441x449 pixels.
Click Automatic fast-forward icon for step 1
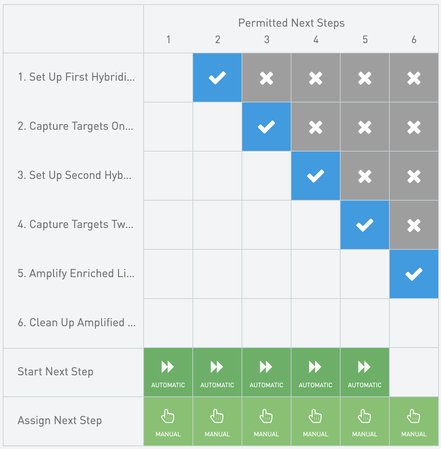pyautogui.click(x=168, y=367)
